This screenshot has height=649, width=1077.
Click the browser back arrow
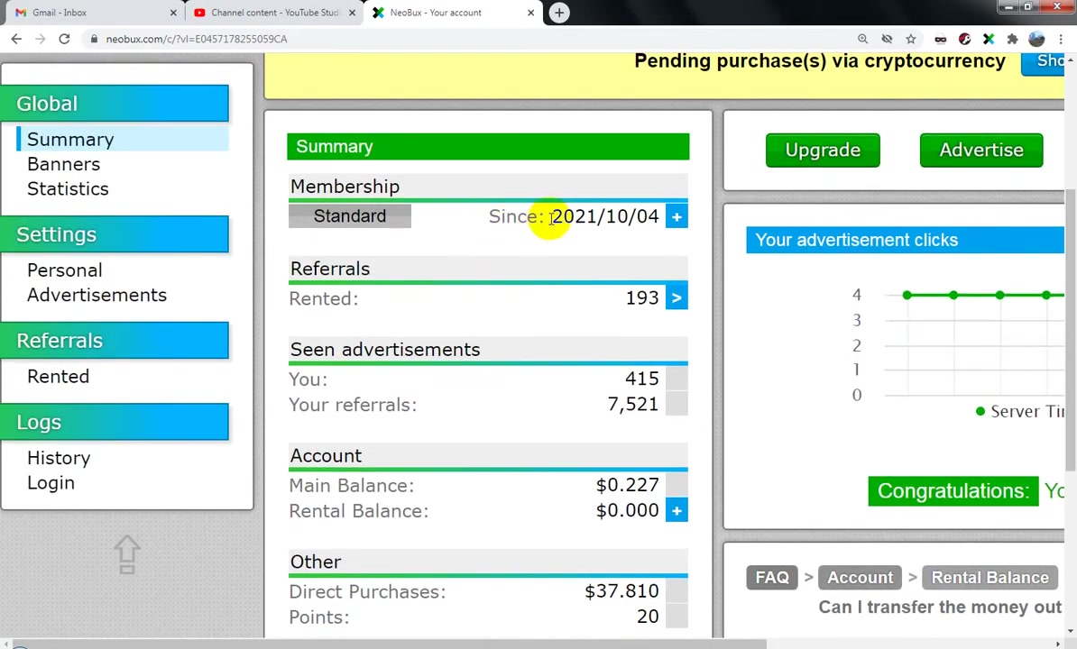16,39
